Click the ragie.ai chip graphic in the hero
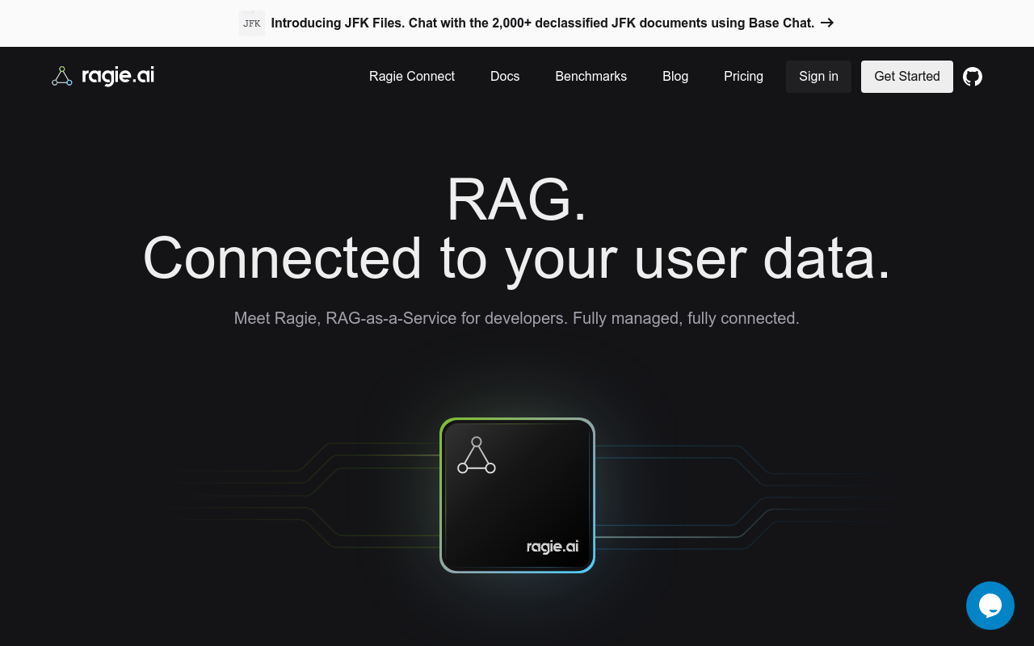This screenshot has width=1034, height=646. (x=517, y=495)
